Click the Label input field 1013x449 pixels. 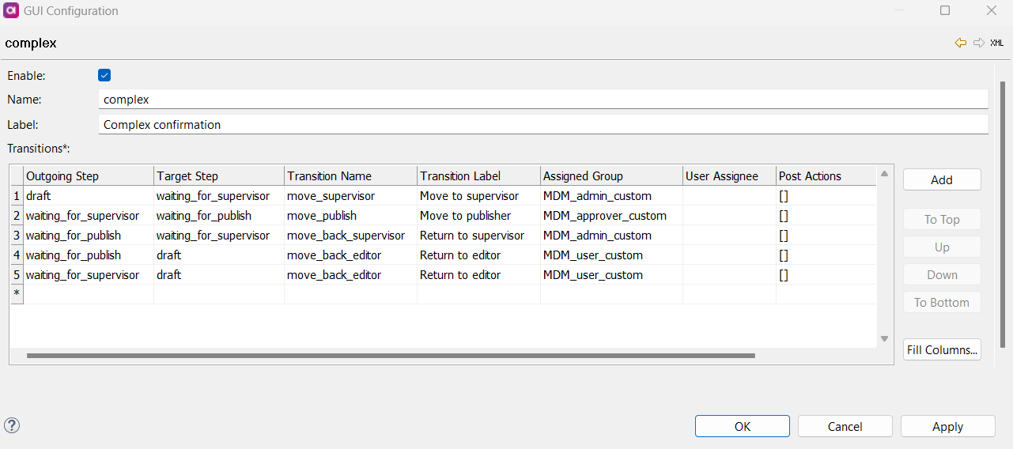click(x=544, y=125)
